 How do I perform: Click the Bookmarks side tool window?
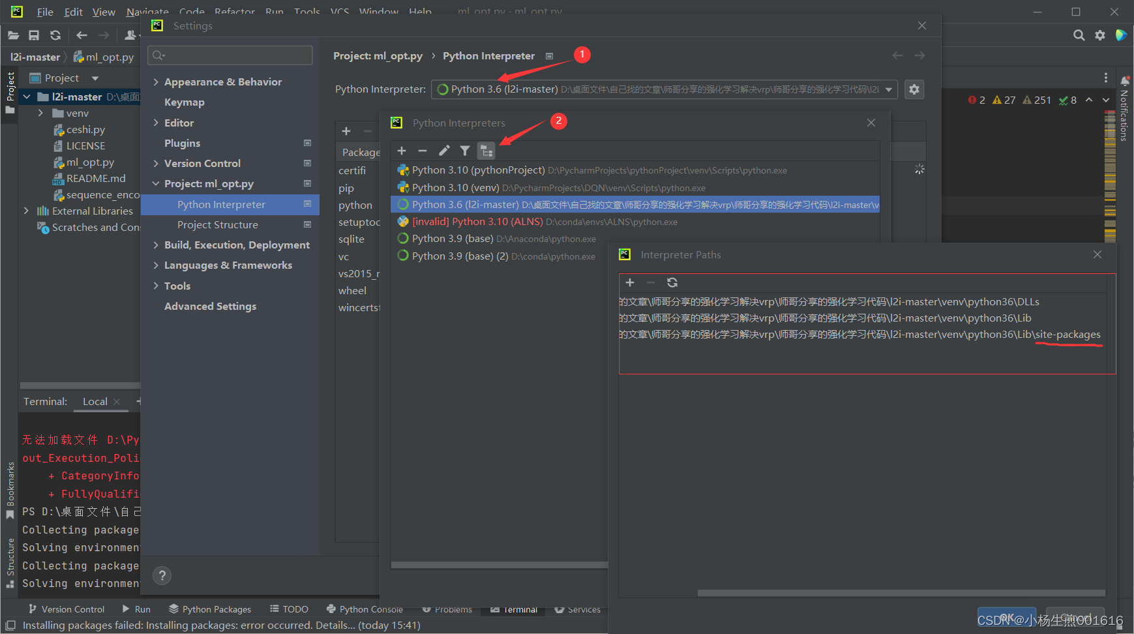[10, 491]
